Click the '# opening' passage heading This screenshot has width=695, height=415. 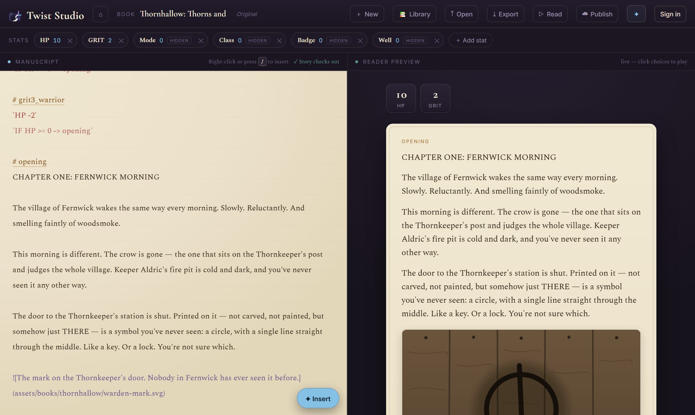tap(29, 161)
